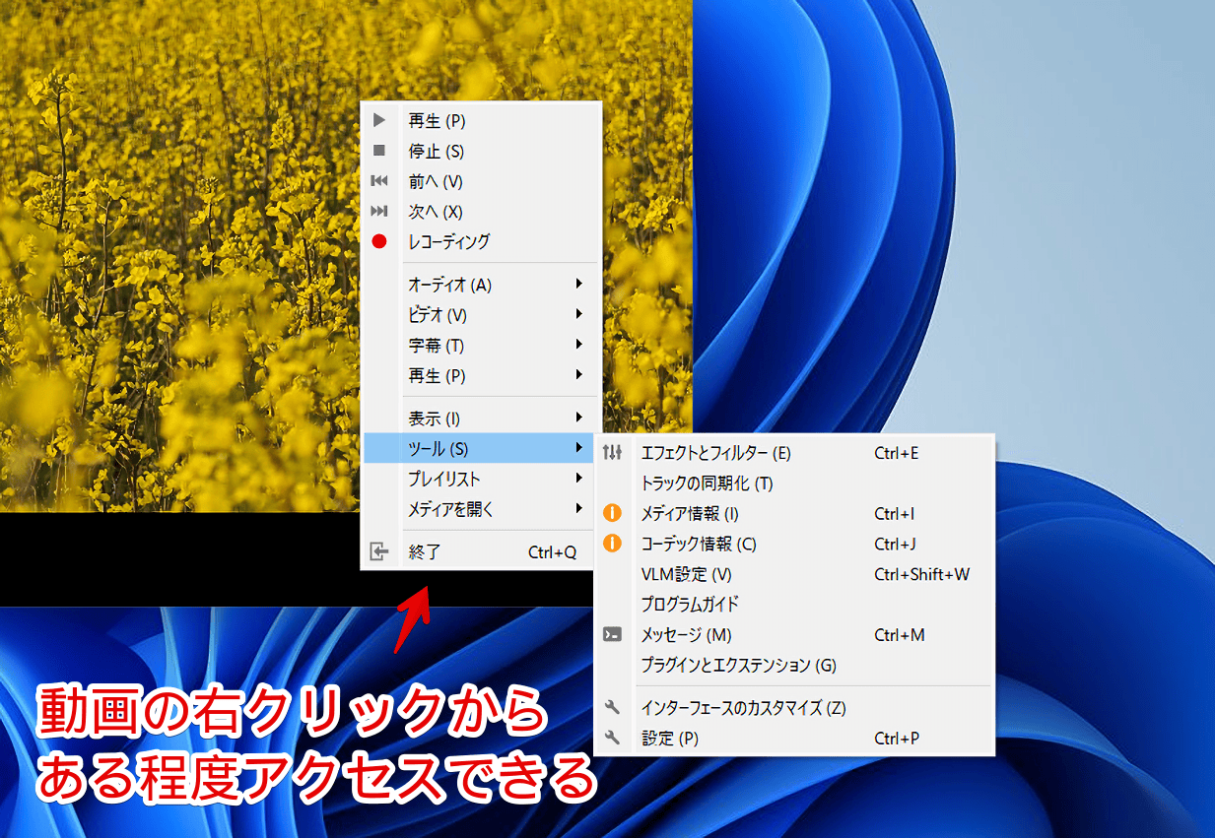Click the messages icon beside メッセージ
This screenshot has height=838, width=1215.
tap(612, 634)
